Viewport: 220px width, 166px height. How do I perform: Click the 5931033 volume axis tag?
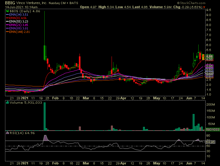click(212, 129)
